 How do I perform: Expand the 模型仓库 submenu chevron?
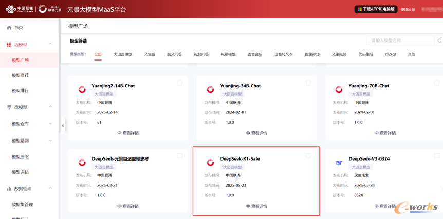pos(50,124)
